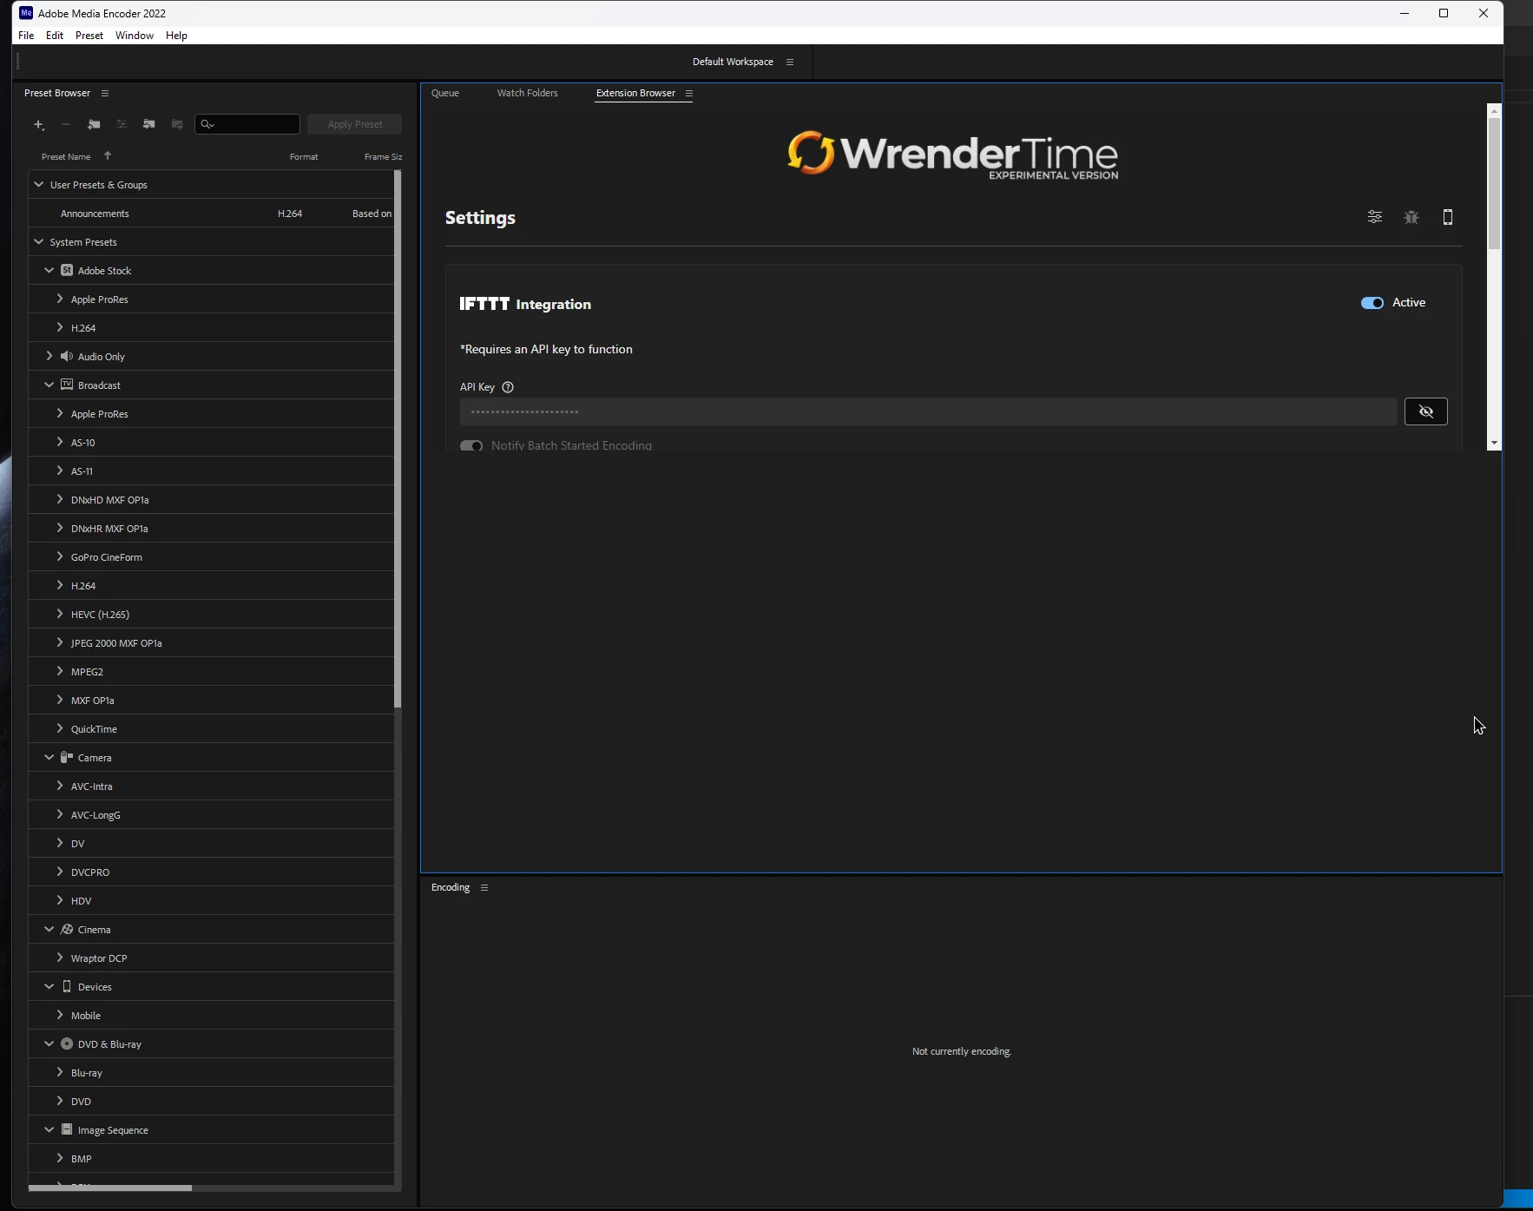Collapse the Adobe Stock group

(x=49, y=270)
